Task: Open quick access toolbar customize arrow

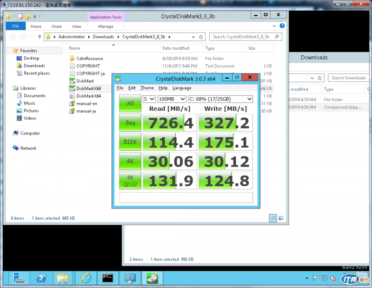Action: (34, 17)
